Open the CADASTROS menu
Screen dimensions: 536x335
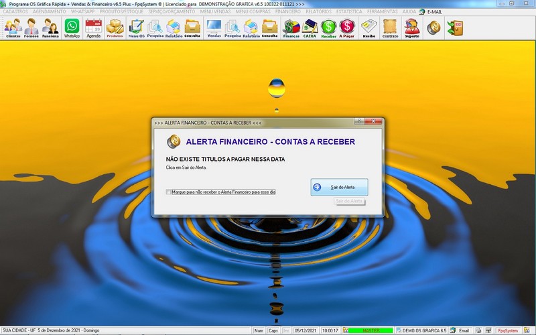[15, 11]
